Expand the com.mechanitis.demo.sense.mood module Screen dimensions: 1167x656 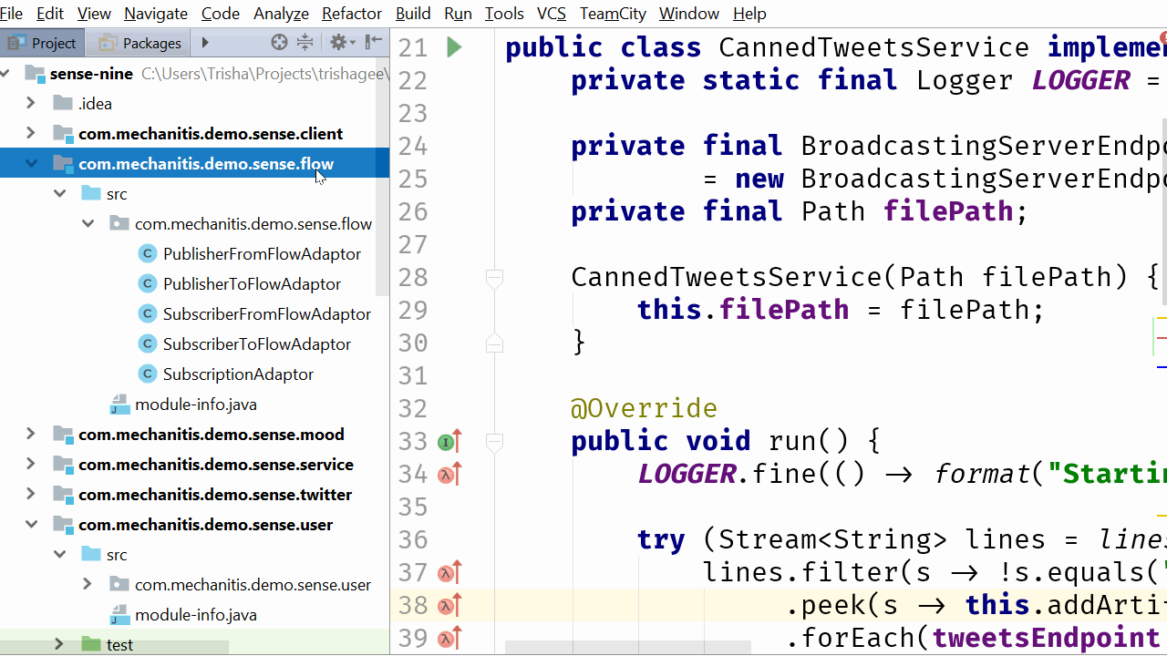click(x=30, y=435)
